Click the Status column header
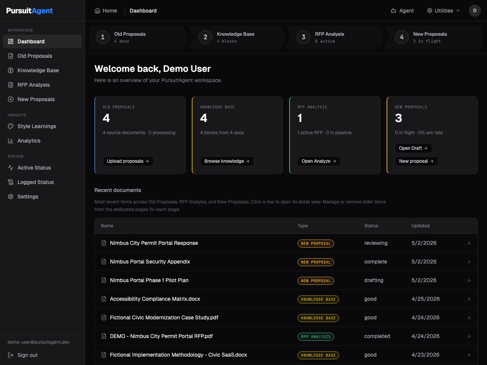The image size is (487, 365). pos(371,226)
